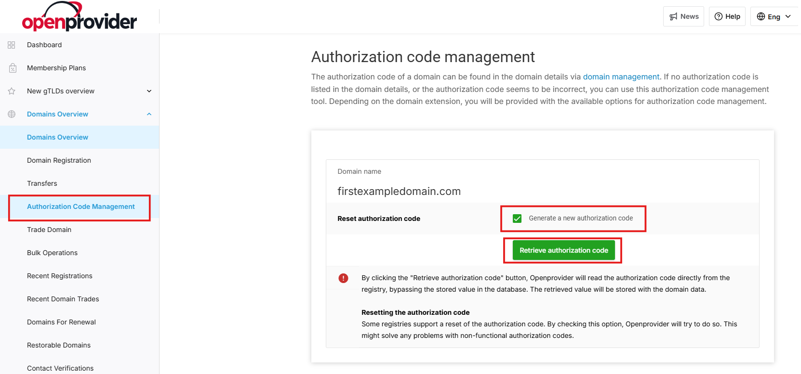Click the New gTLDs star icon

pos(12,91)
